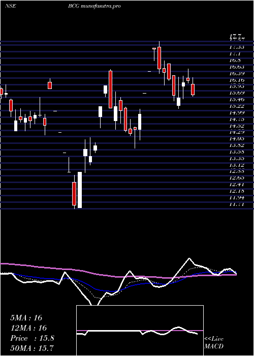This screenshot has height=356, width=254.
Task: Click the 14.05 price axis label
Action: 237,139
